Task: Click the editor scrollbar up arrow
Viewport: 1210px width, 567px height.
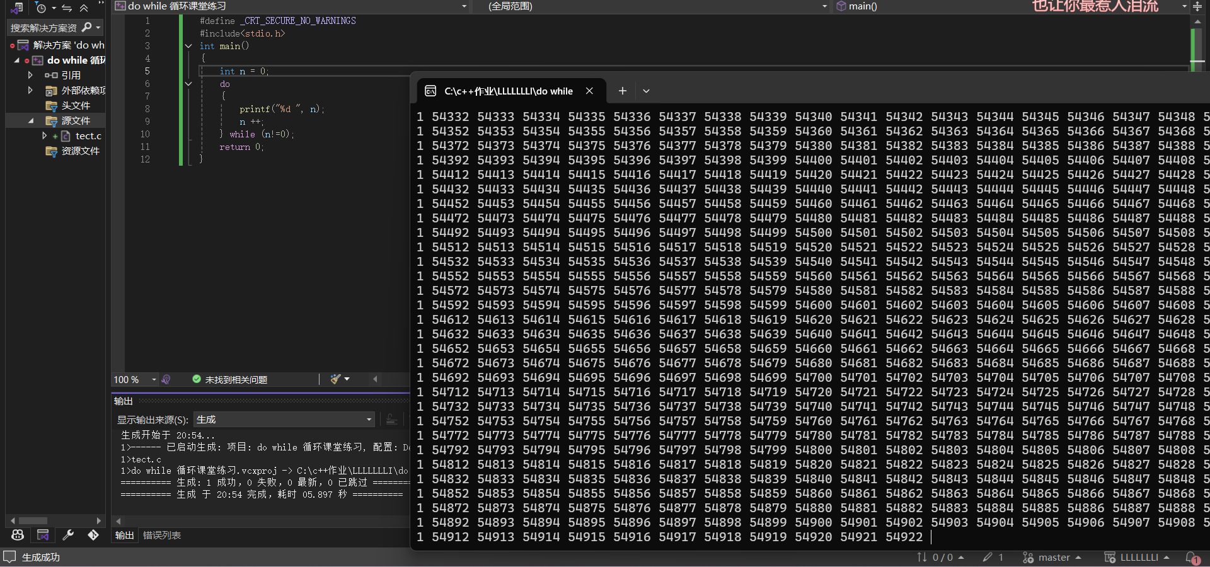Action: (1197, 21)
